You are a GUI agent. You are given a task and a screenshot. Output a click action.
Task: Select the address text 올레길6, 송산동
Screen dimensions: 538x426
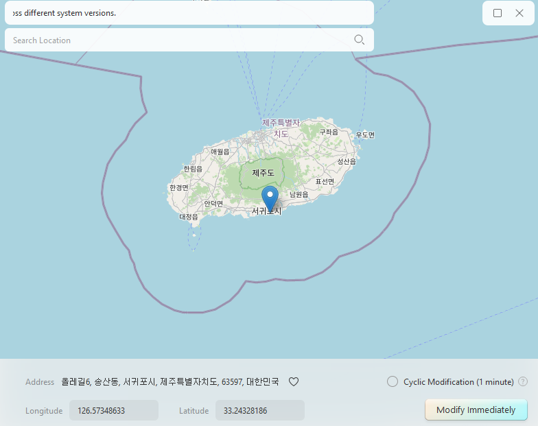coord(91,381)
